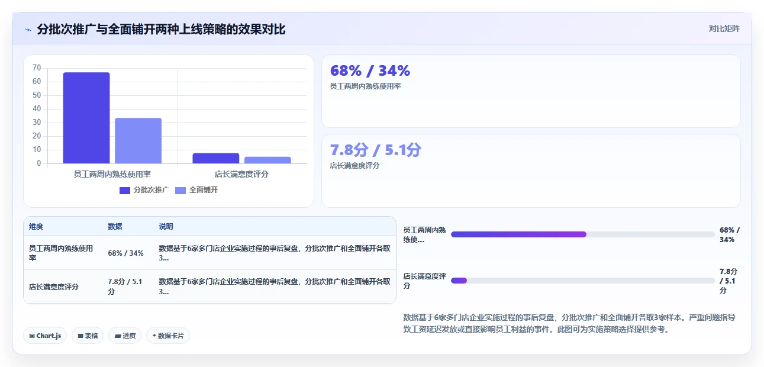
Task: Toggle the 全面铺开 legend swatch
Action: 180,190
